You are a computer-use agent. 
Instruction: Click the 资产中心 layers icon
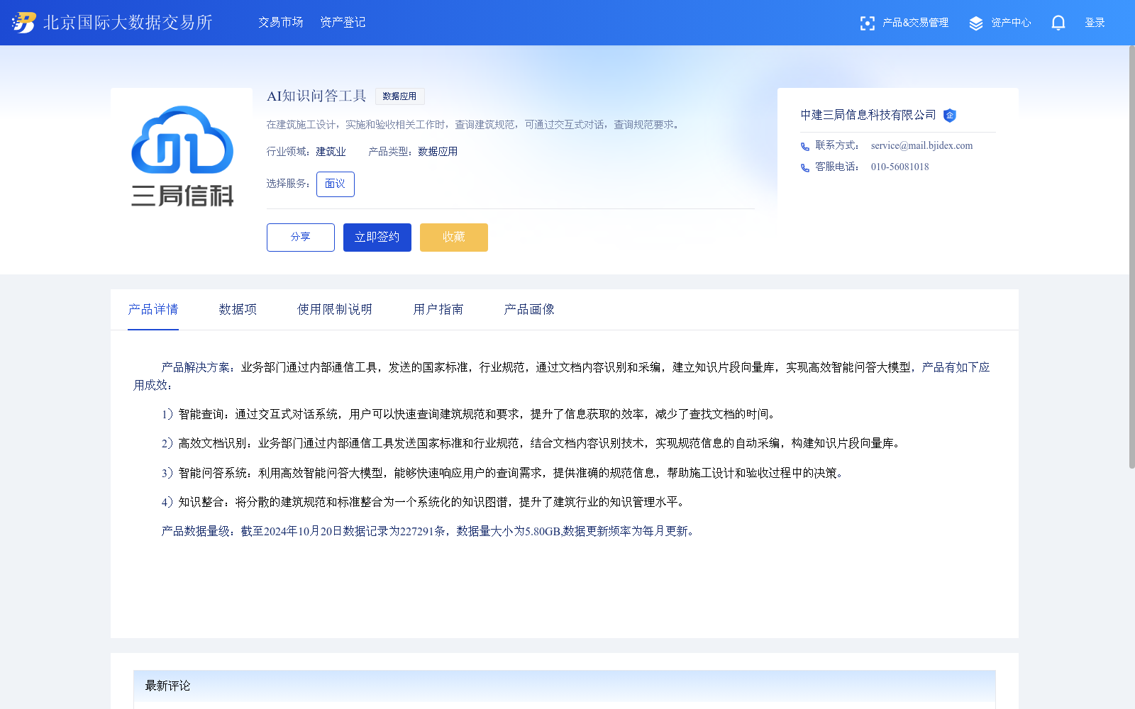tap(976, 23)
